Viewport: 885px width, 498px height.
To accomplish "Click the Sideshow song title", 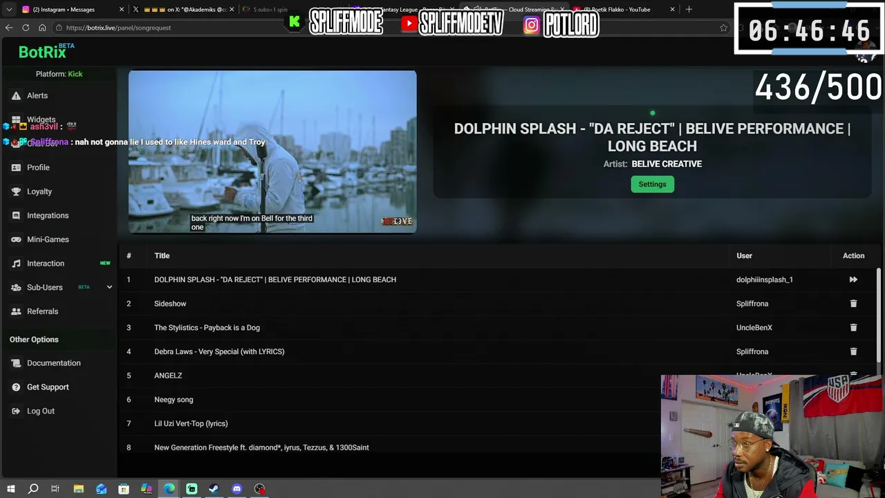I will (x=170, y=304).
